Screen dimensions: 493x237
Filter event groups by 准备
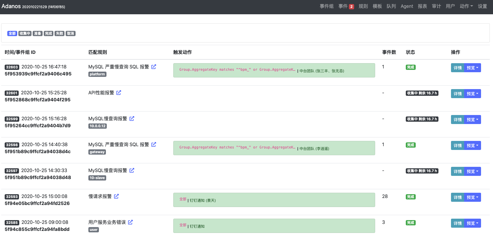pyautogui.click(x=38, y=33)
